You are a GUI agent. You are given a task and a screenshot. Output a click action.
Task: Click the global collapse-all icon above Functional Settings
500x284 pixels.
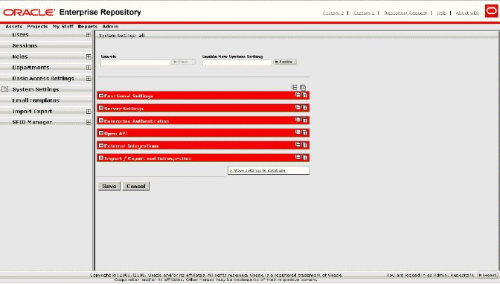295,87
